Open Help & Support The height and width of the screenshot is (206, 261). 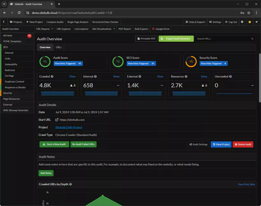(x=195, y=22)
